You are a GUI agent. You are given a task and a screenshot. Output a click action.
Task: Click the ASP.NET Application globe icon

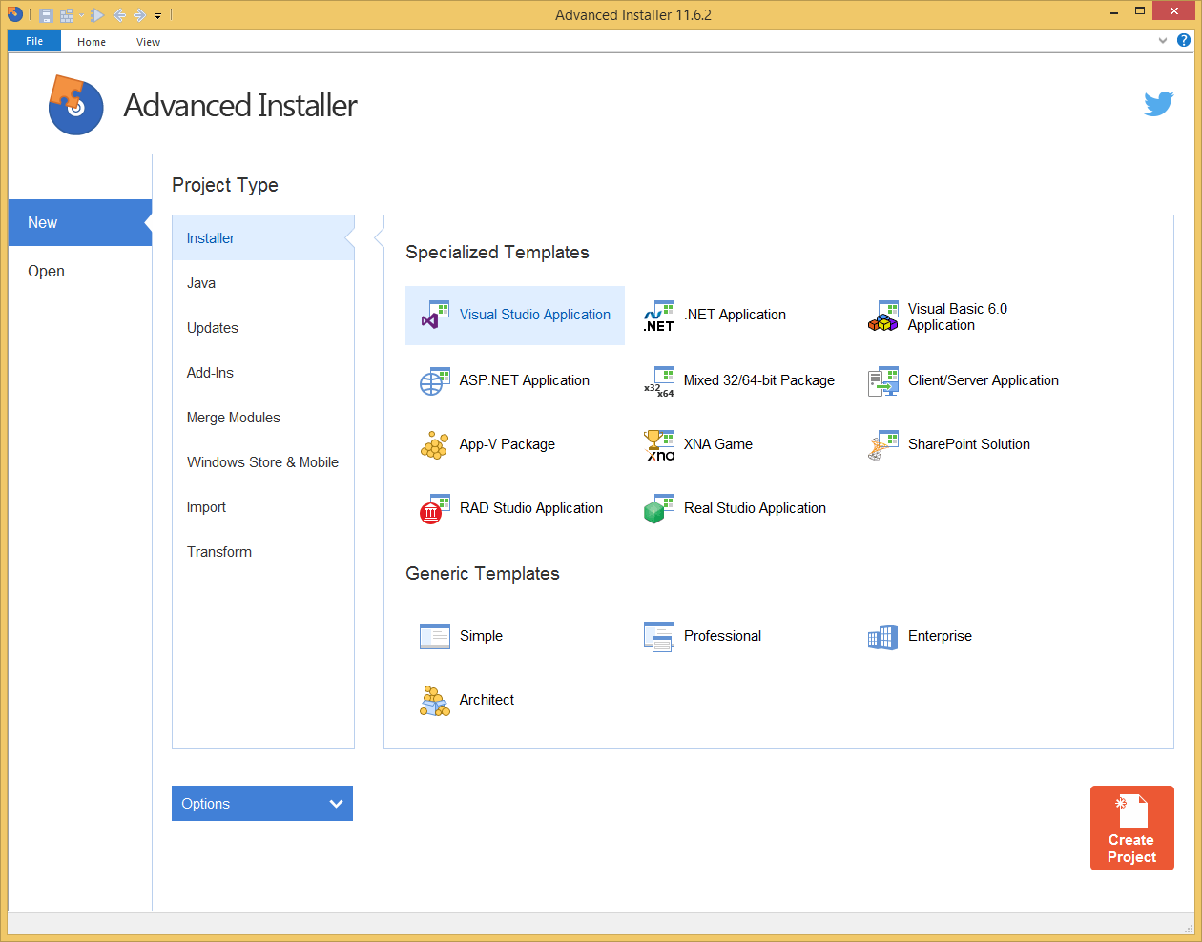pos(435,381)
